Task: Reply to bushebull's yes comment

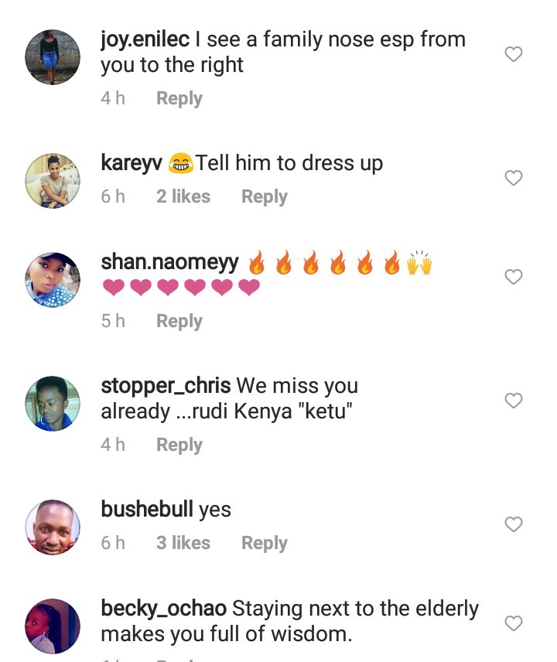Action: [x=265, y=543]
